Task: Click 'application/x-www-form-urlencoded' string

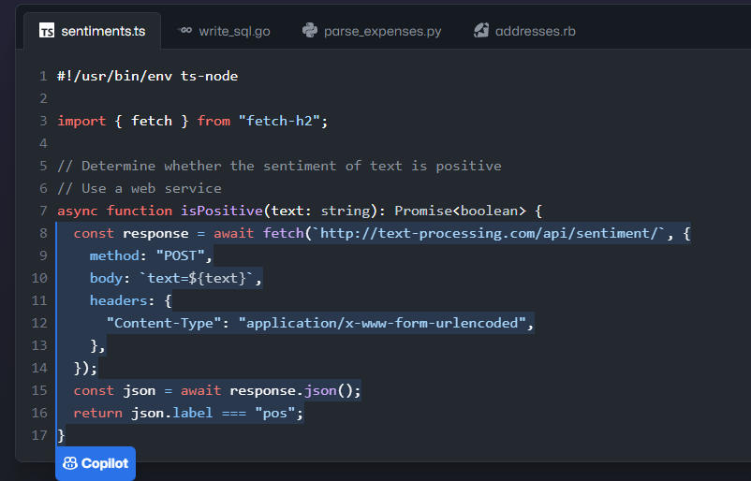Action: pyautogui.click(x=382, y=324)
